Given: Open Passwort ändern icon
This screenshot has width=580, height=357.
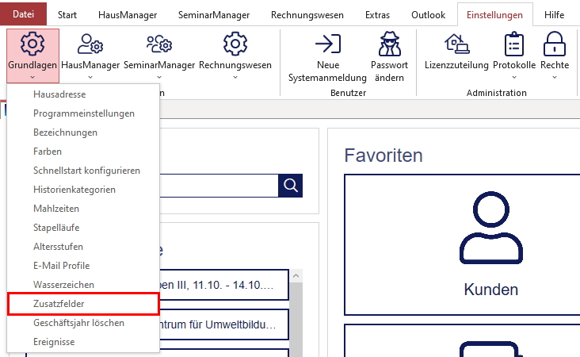Looking at the screenshot, I should 389,44.
